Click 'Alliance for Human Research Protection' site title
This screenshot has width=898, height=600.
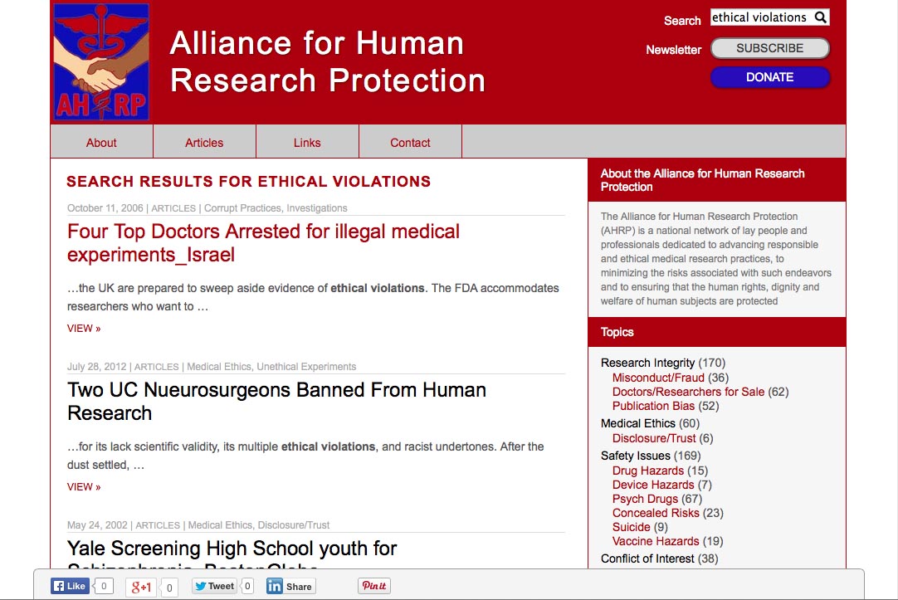coord(328,61)
